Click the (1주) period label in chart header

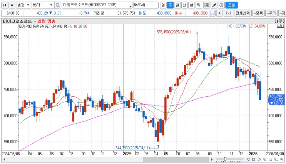click(x=279, y=21)
